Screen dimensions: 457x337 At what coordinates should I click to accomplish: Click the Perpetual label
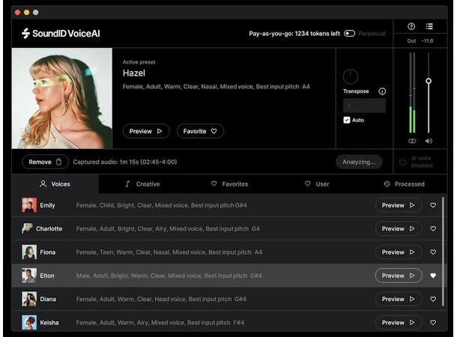(372, 34)
